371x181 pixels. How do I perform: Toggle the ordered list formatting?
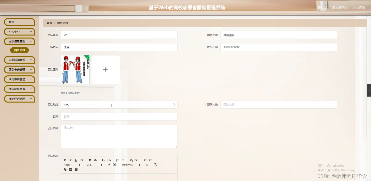pyautogui.click(x=118, y=160)
